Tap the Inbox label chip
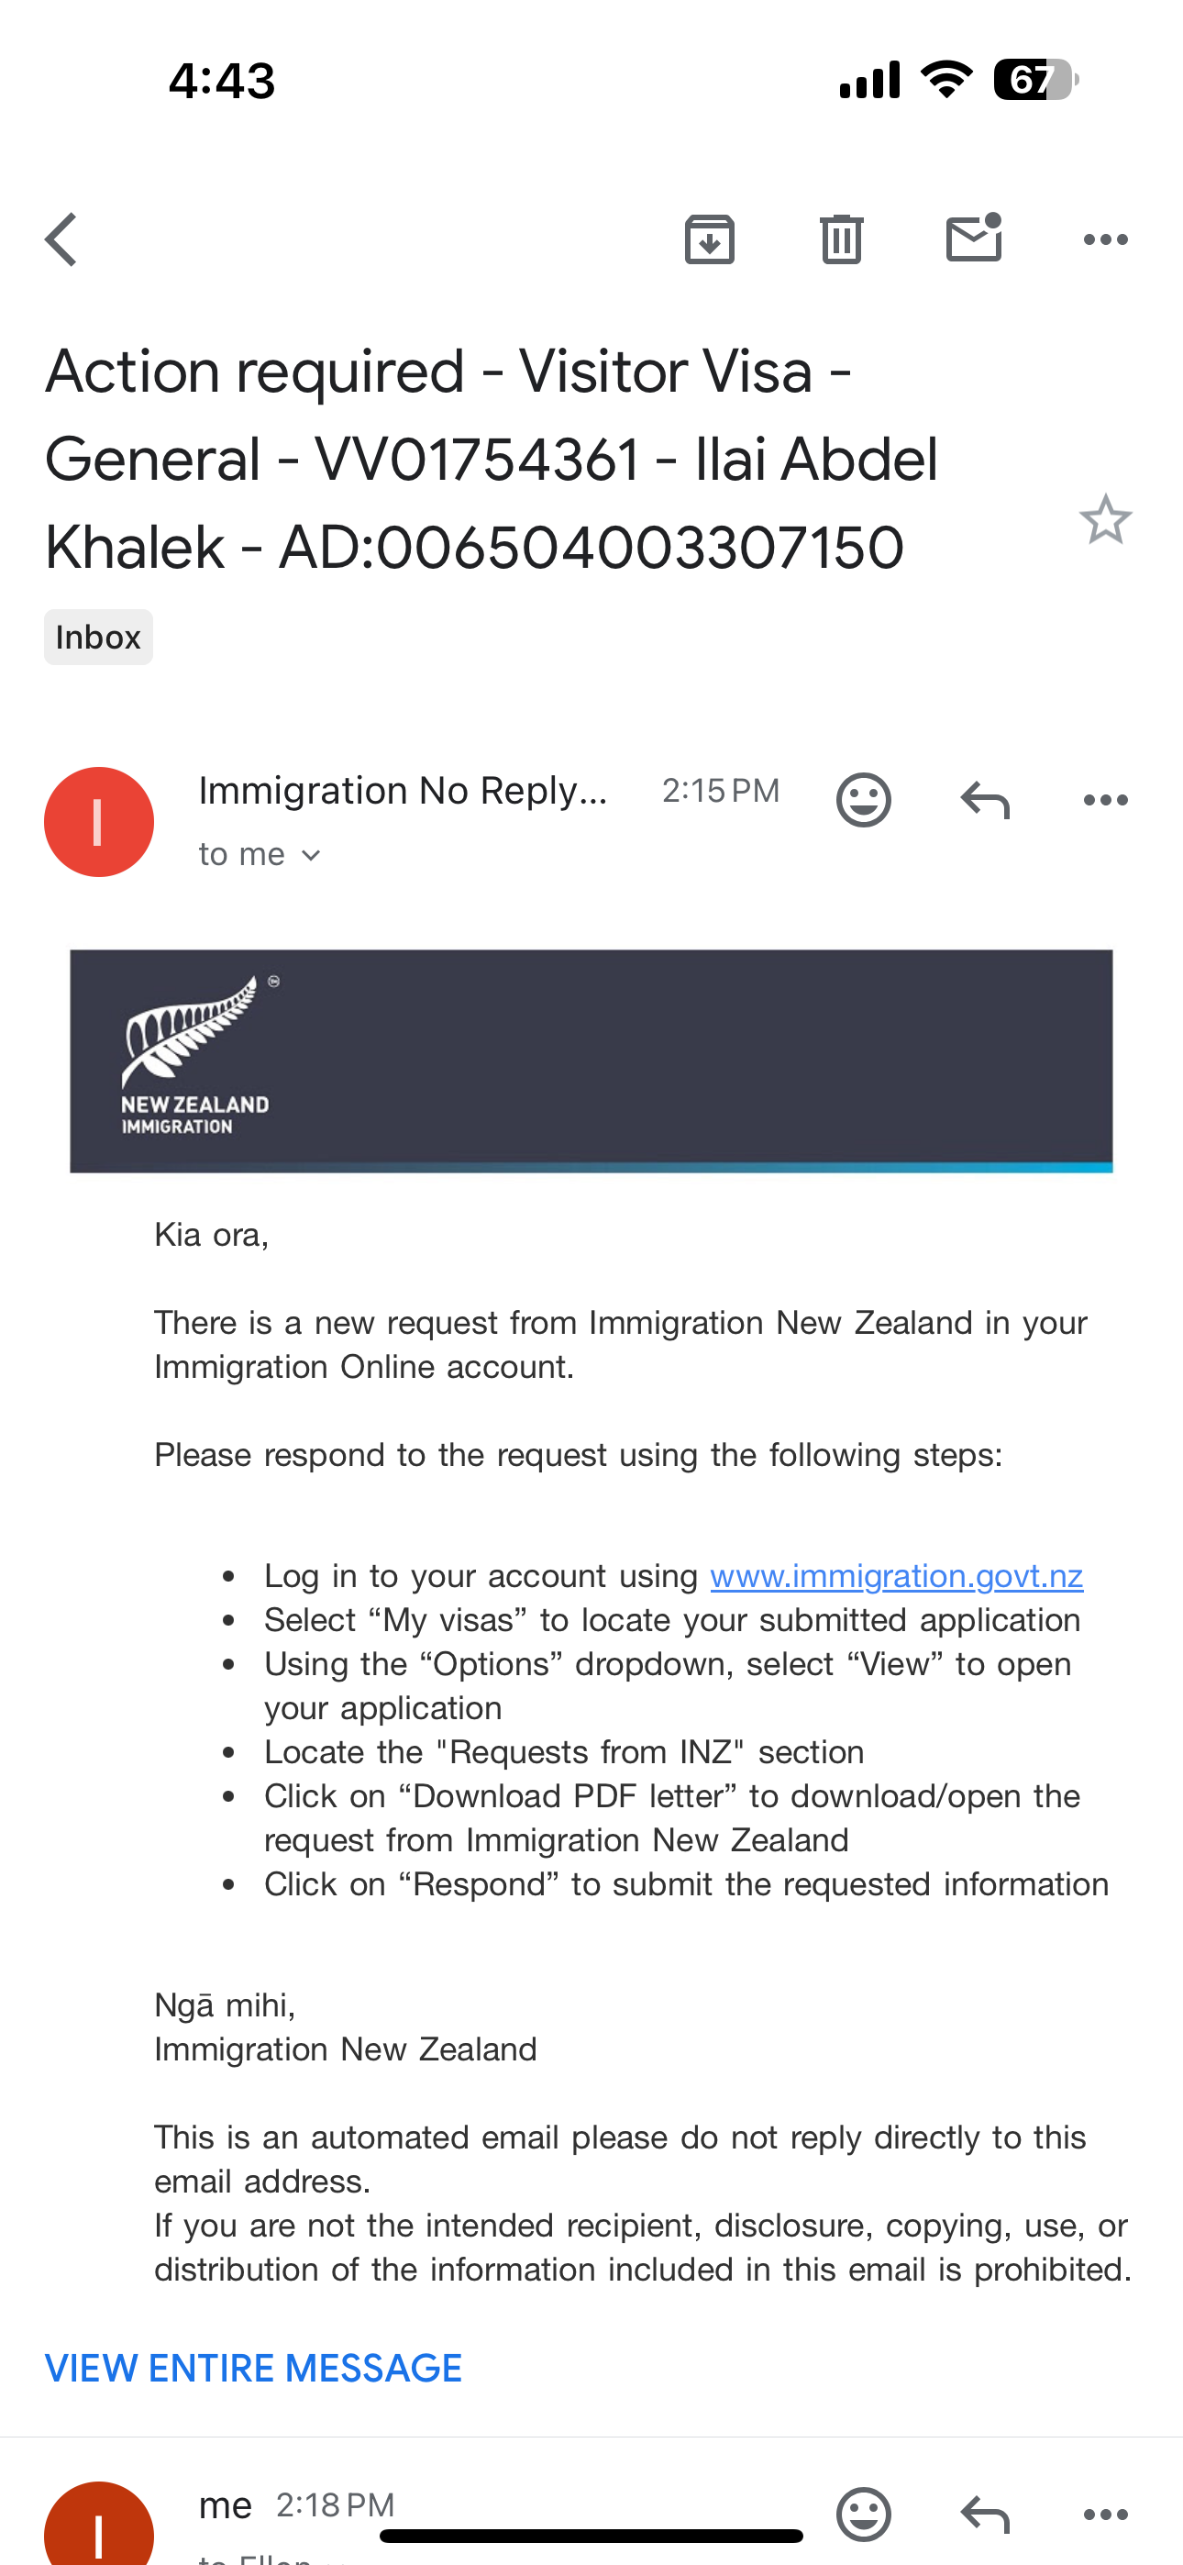1183x2565 pixels. pyautogui.click(x=97, y=638)
